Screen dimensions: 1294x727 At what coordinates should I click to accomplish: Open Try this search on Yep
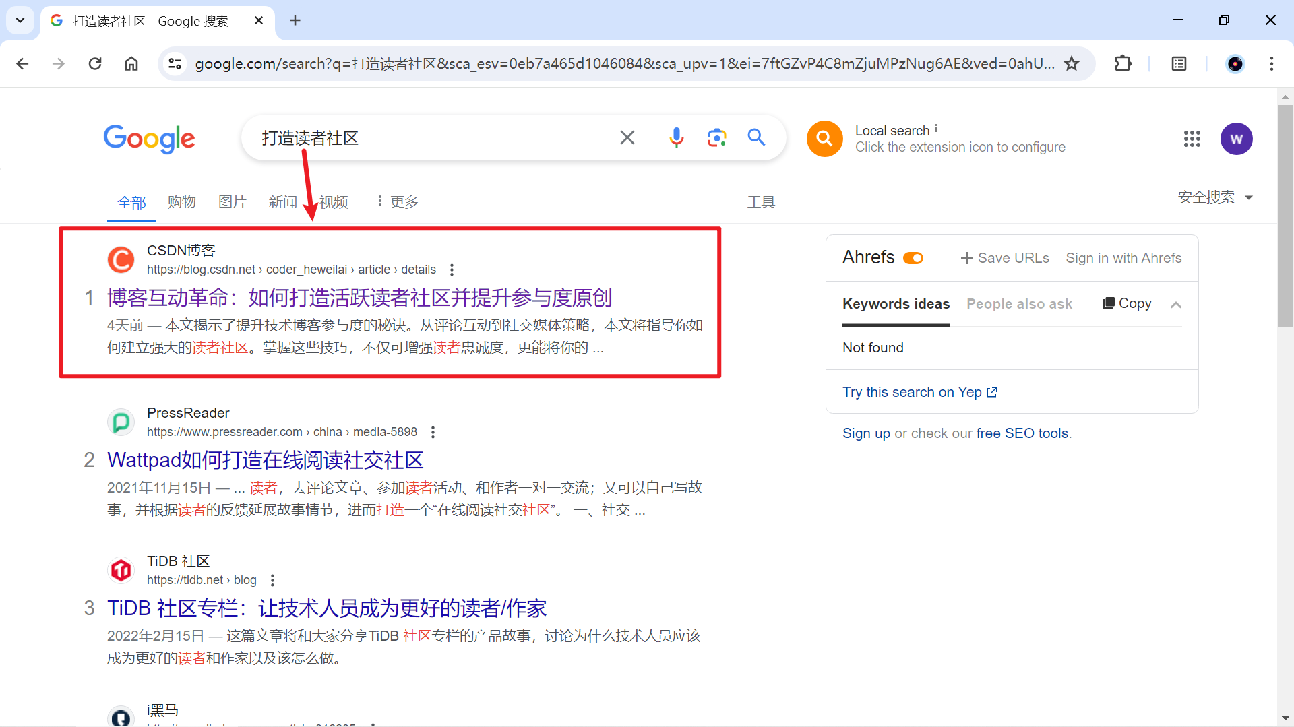(920, 392)
